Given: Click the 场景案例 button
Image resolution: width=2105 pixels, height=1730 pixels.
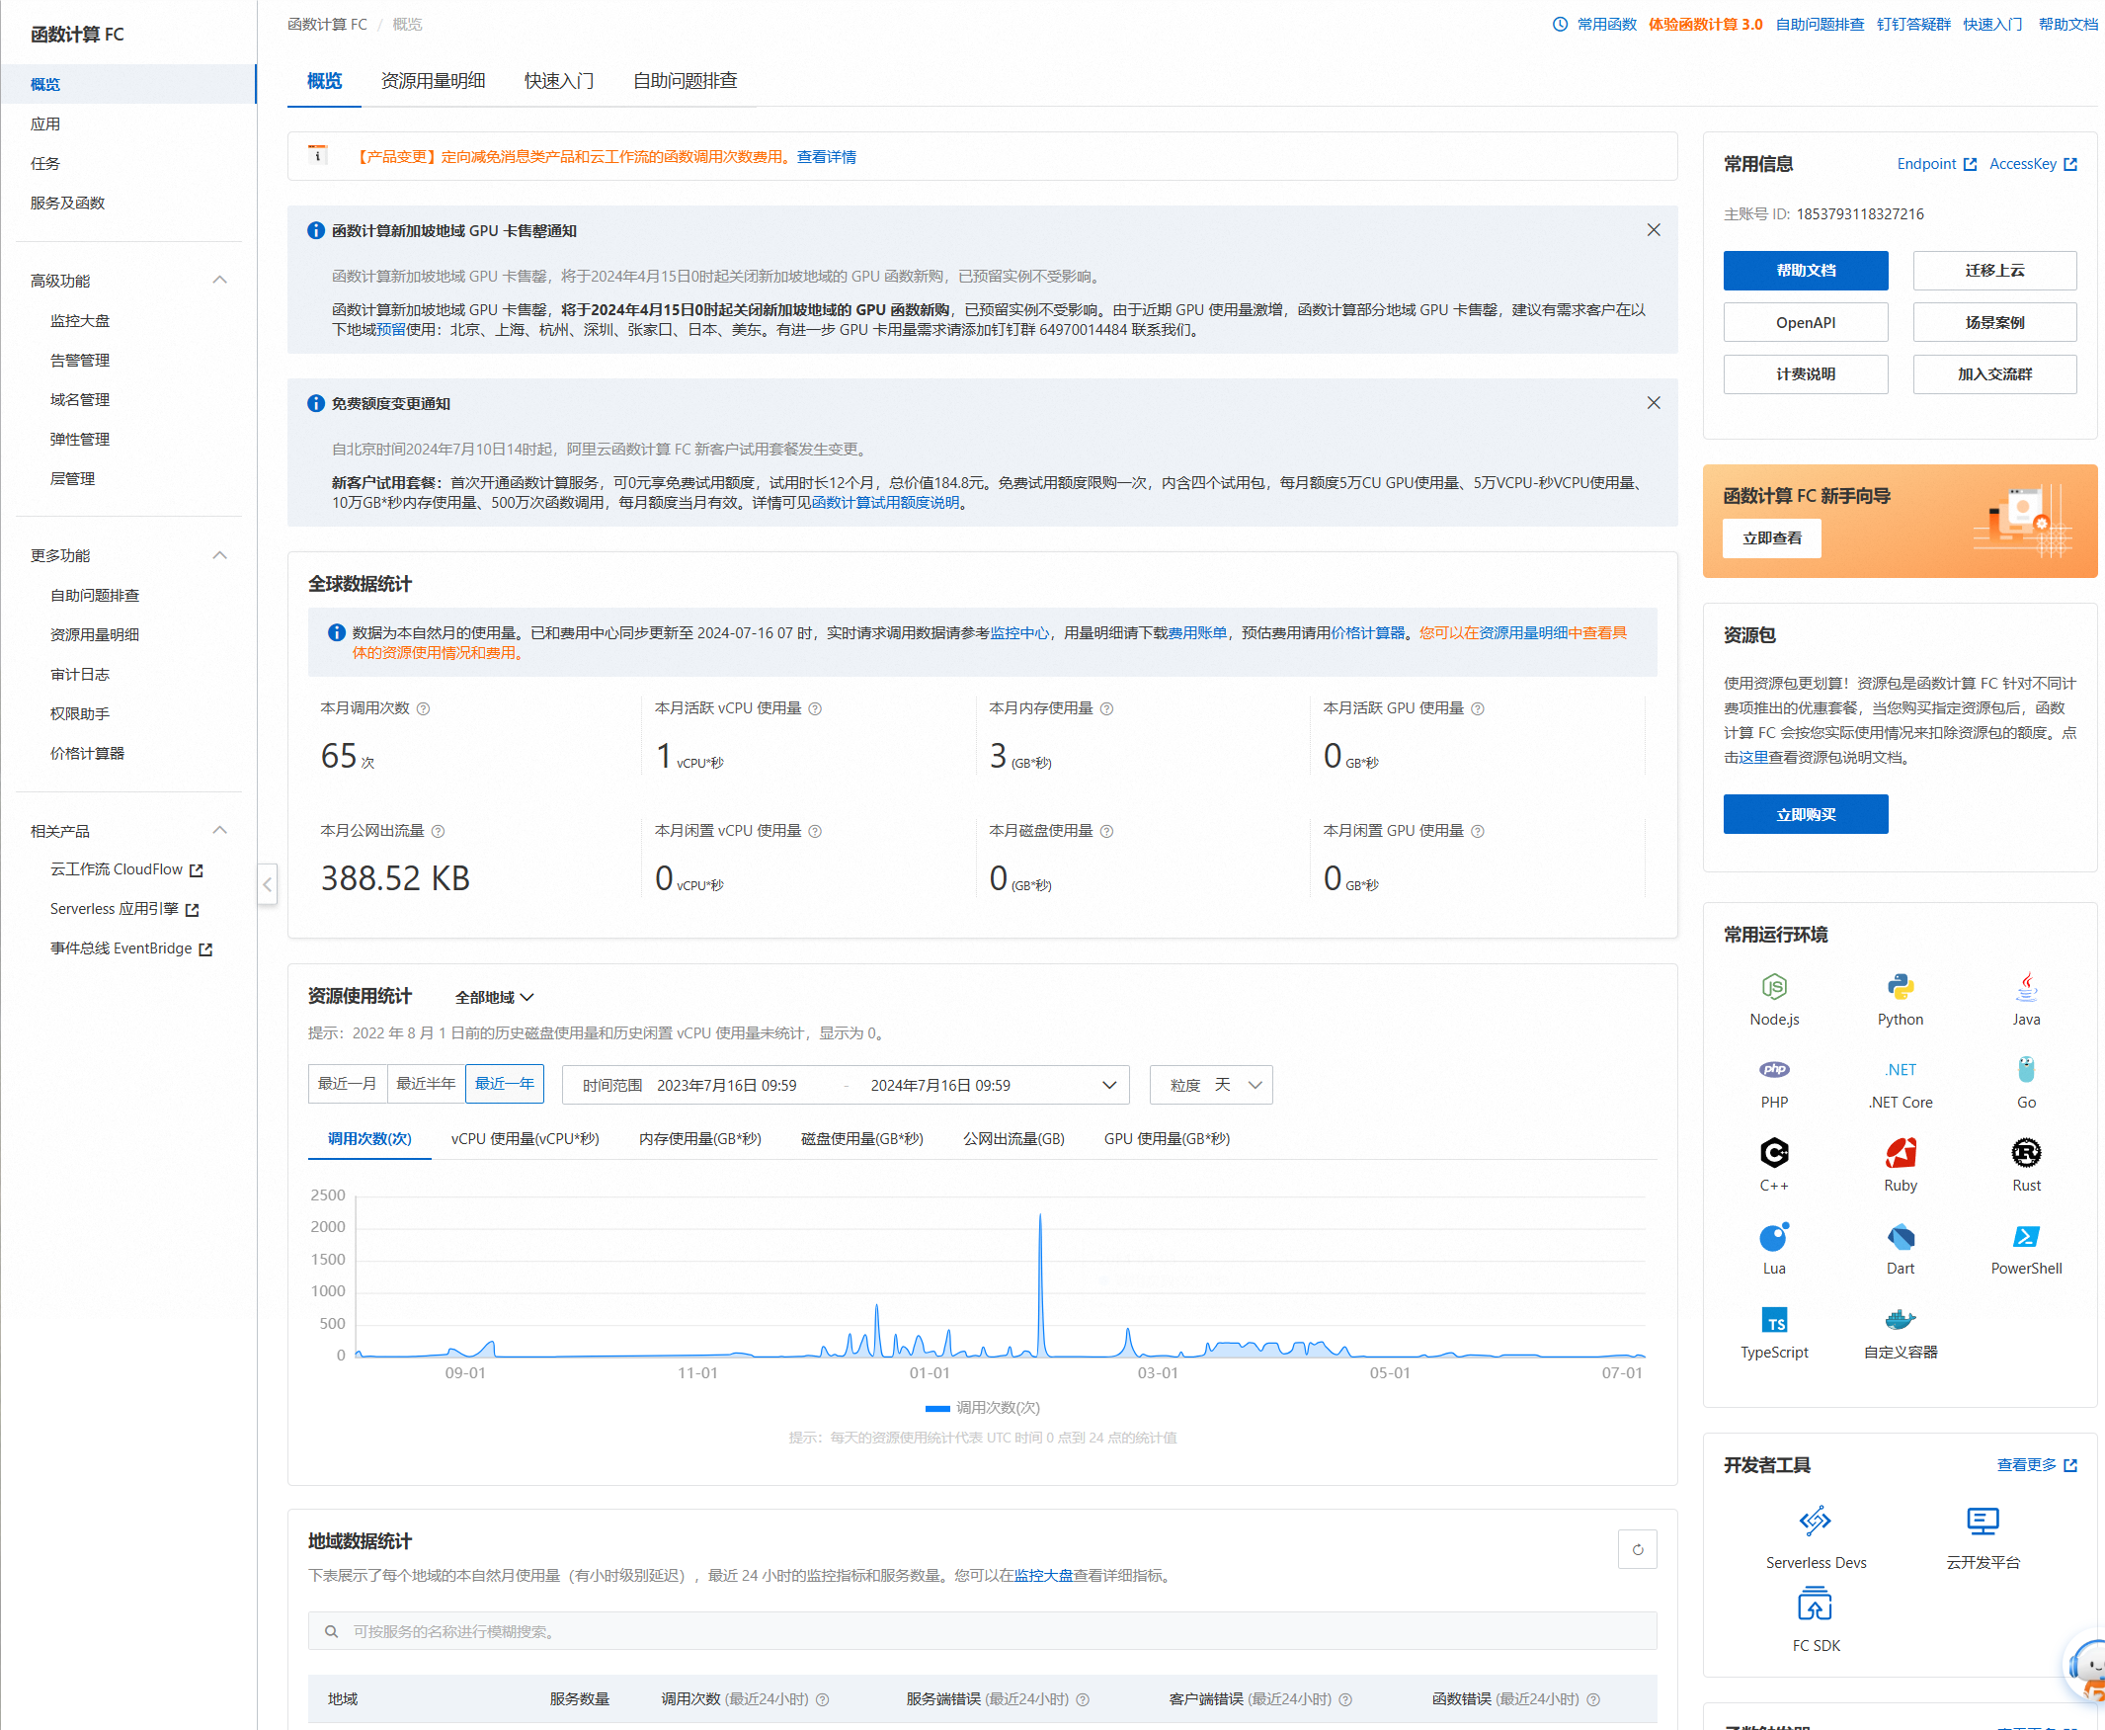Looking at the screenshot, I should (x=1994, y=323).
